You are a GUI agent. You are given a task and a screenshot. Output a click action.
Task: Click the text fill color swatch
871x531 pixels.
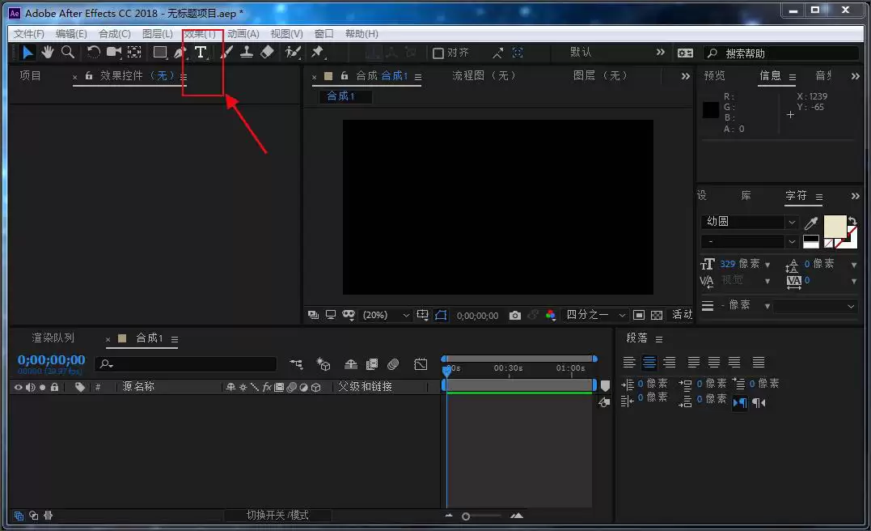point(835,227)
